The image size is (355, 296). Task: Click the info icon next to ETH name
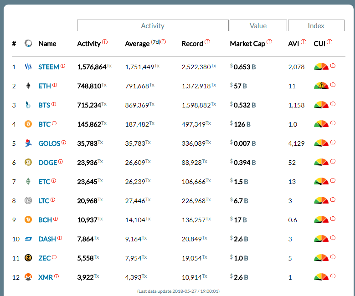coord(55,85)
